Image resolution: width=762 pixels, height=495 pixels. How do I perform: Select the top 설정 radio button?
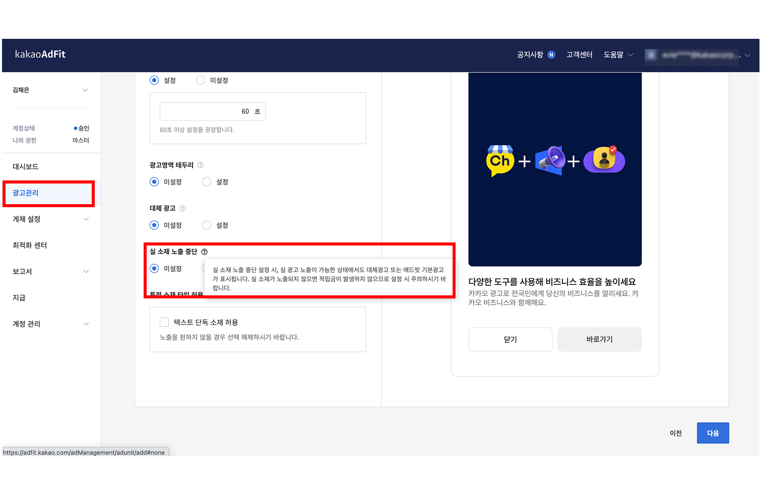point(154,81)
